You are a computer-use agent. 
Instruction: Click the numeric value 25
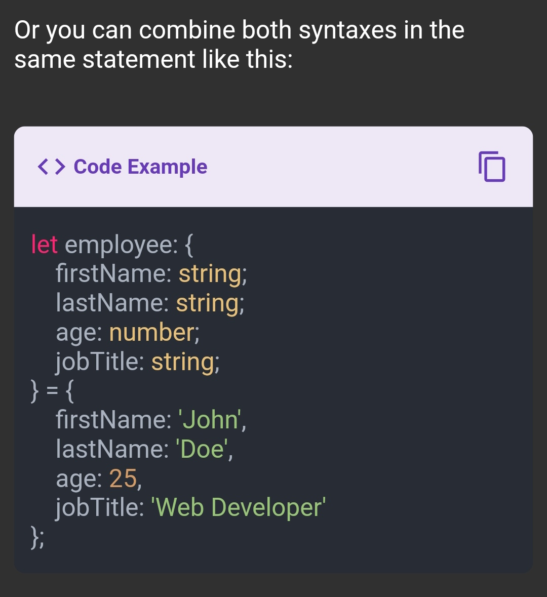click(123, 478)
